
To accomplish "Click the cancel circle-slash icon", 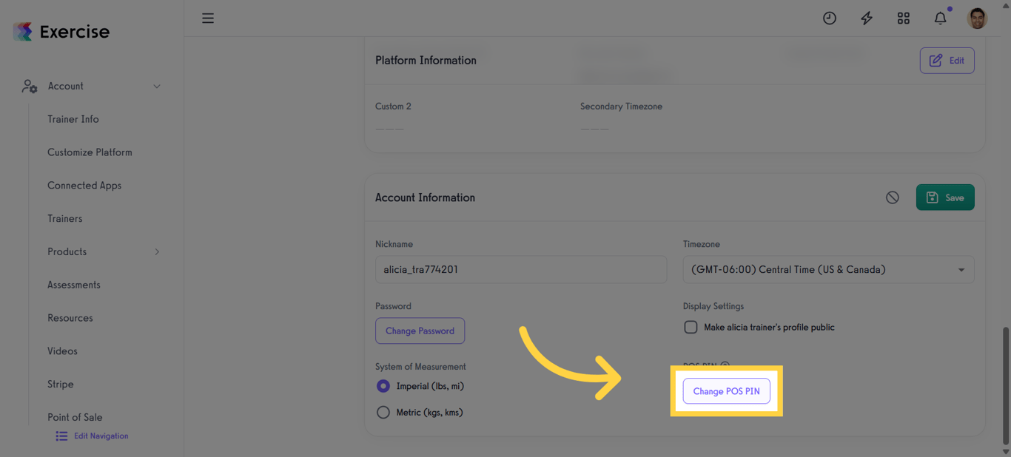I will click(893, 197).
